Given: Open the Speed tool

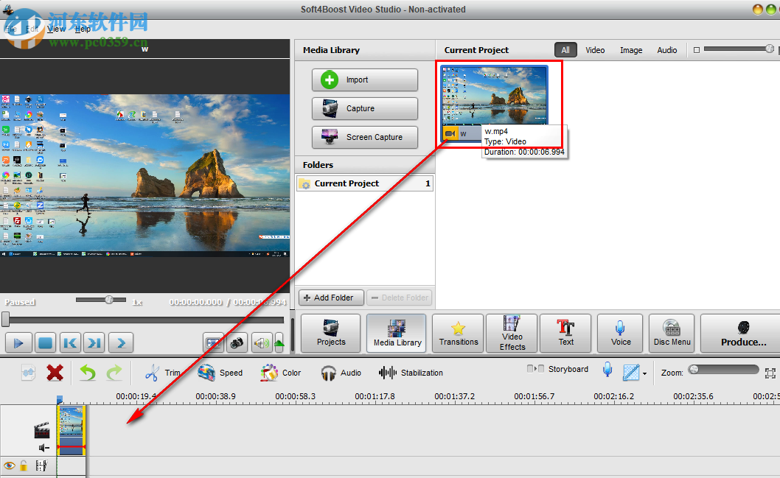Looking at the screenshot, I should (x=220, y=373).
